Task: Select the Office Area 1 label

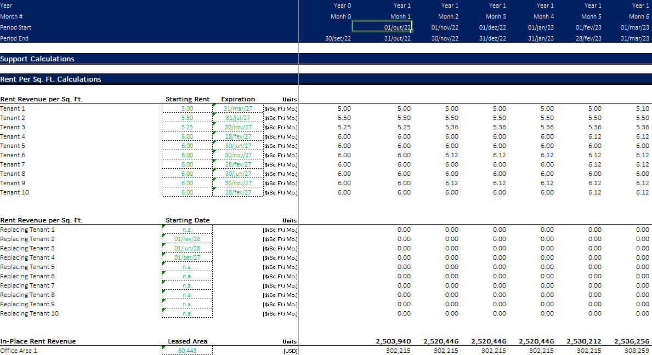Action: click(19, 351)
